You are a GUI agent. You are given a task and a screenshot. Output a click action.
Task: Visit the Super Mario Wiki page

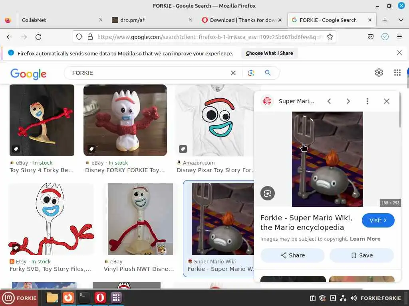tap(378, 220)
